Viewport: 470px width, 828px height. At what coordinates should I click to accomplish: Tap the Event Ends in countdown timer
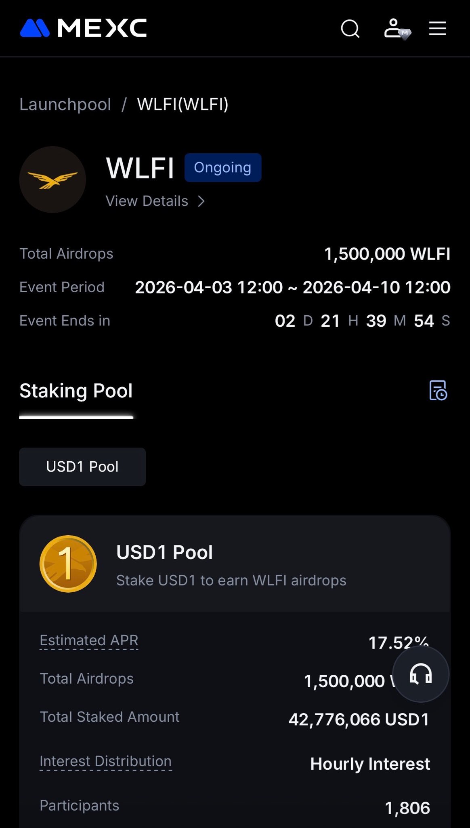(362, 321)
